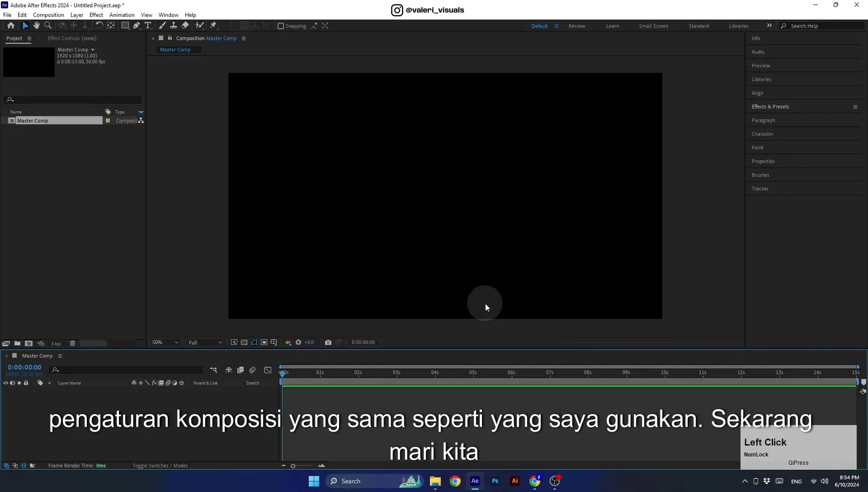868x492 pixels.
Task: Select the Selection (arrow) tool
Action: pyautogui.click(x=25, y=26)
